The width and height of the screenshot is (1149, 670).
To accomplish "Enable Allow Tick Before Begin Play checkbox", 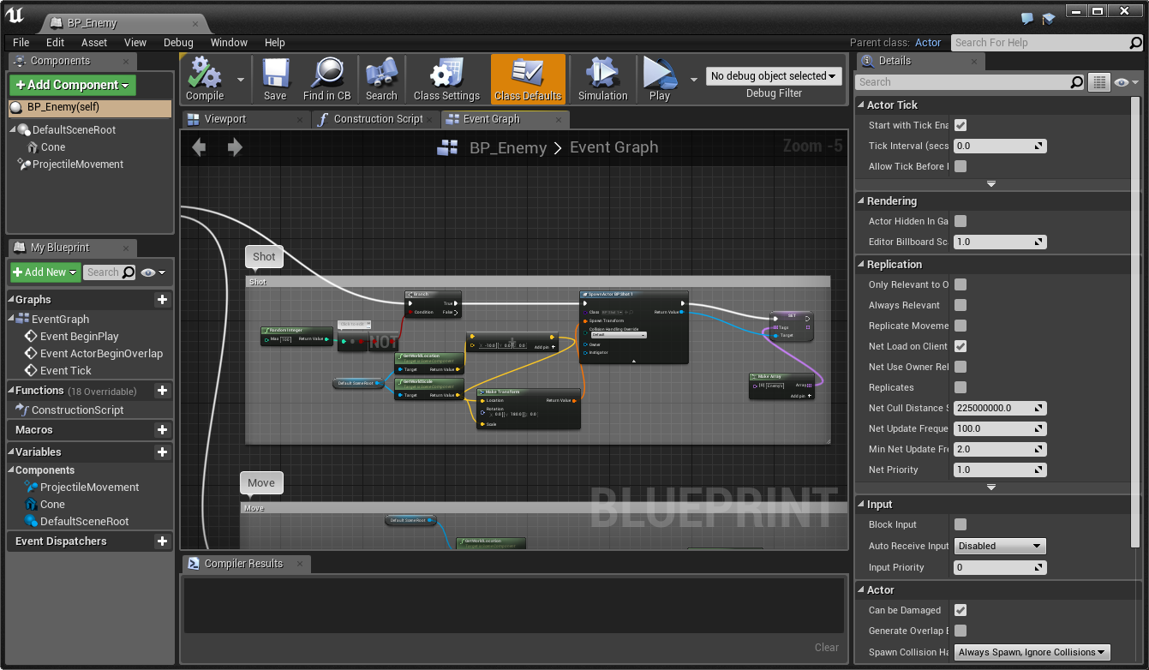I will click(x=960, y=166).
